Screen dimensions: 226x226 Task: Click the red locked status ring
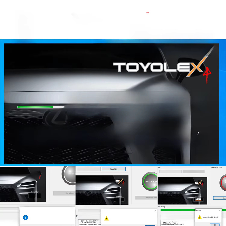click(223, 183)
